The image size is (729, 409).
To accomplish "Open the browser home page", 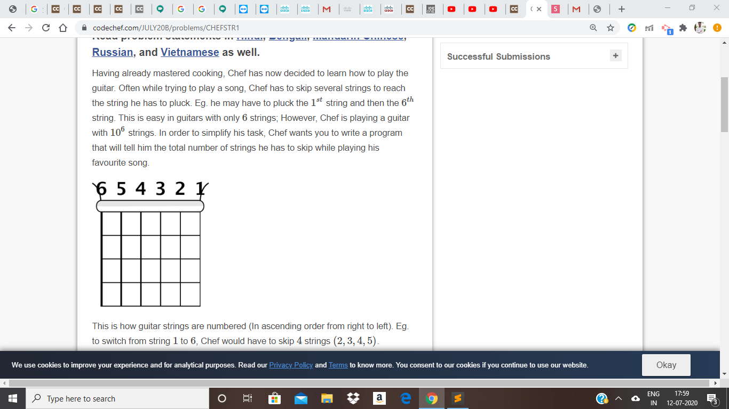I will [x=63, y=28].
